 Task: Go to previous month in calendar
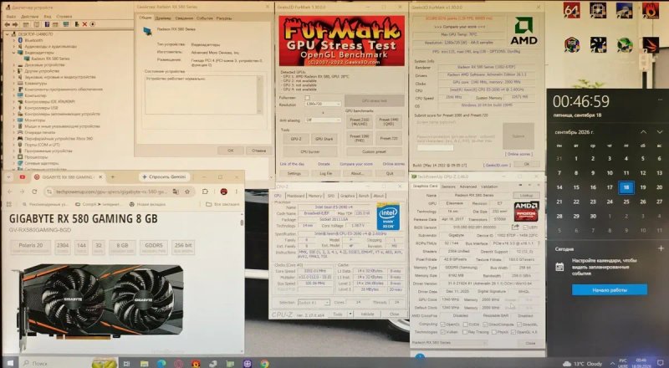coord(643,132)
